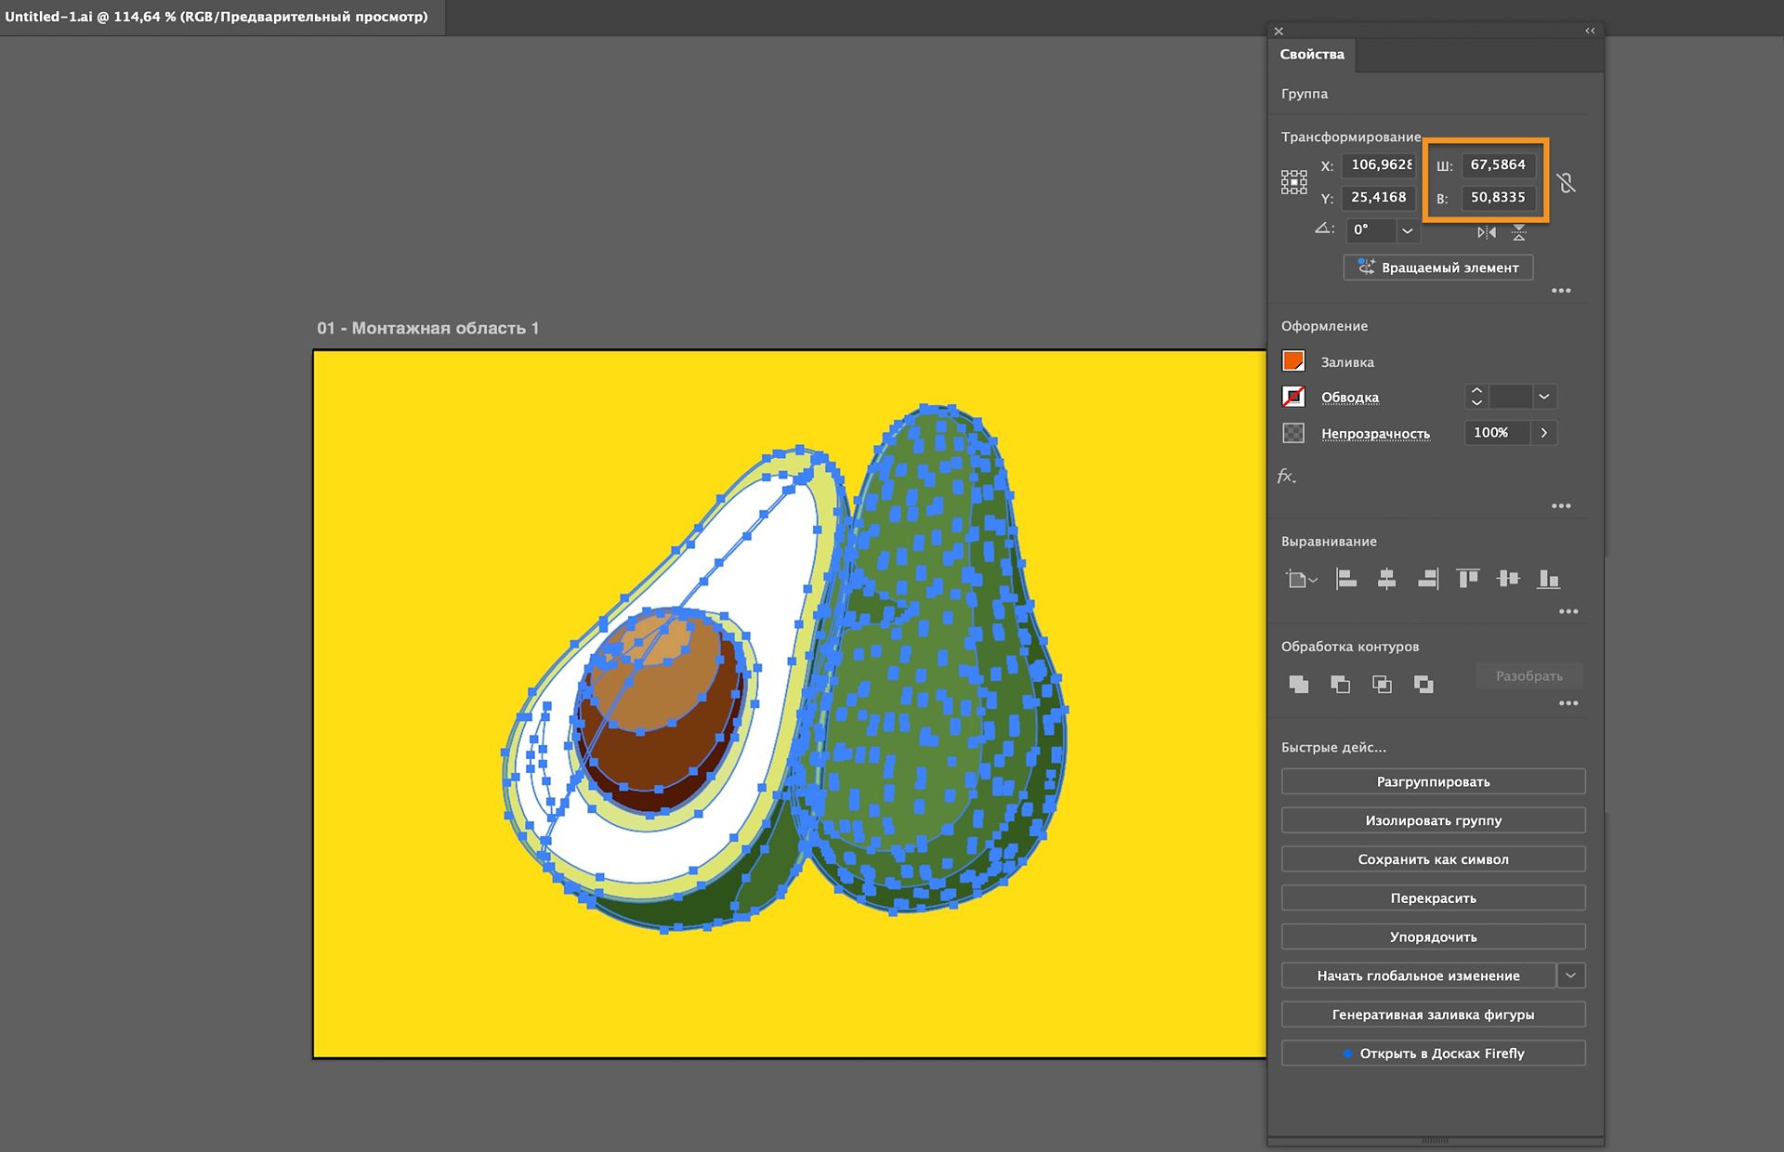The image size is (1784, 1152).
Task: Apply Pathfinder Minus Front mode
Action: pyautogui.click(x=1340, y=685)
